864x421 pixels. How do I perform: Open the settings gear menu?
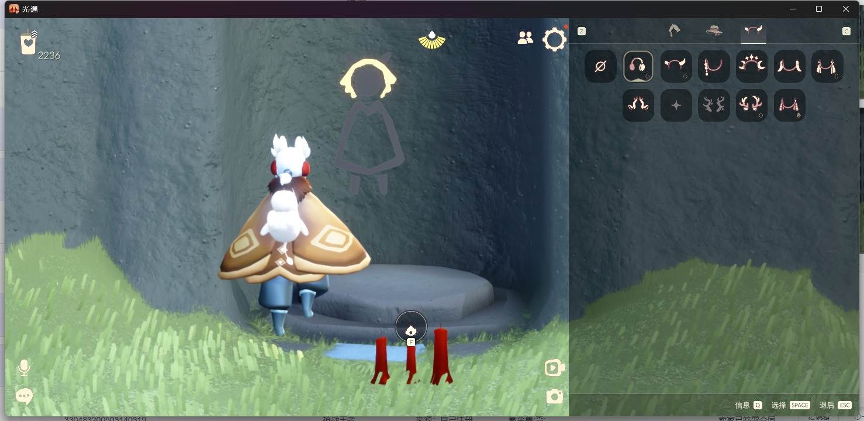pos(554,39)
